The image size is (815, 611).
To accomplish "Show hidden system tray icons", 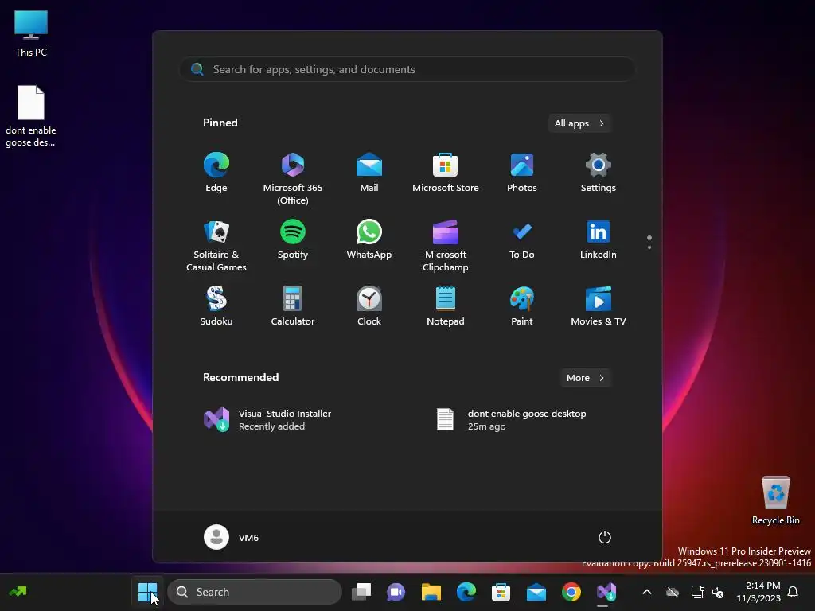I will pos(647,592).
